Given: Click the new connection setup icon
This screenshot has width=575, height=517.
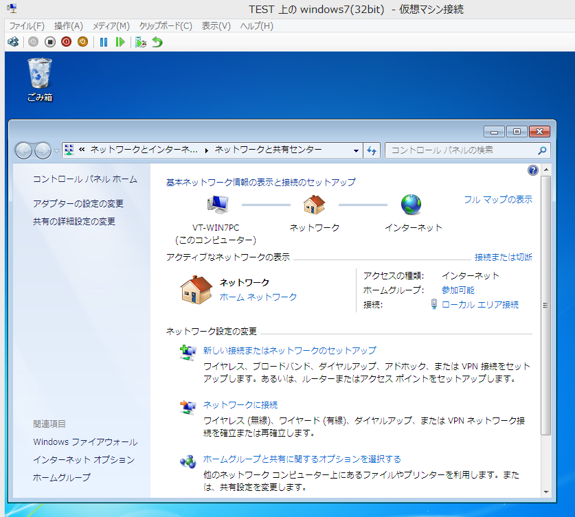Looking at the screenshot, I should [188, 352].
